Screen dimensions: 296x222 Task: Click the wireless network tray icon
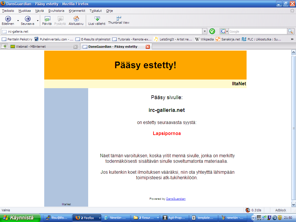pos(264,217)
